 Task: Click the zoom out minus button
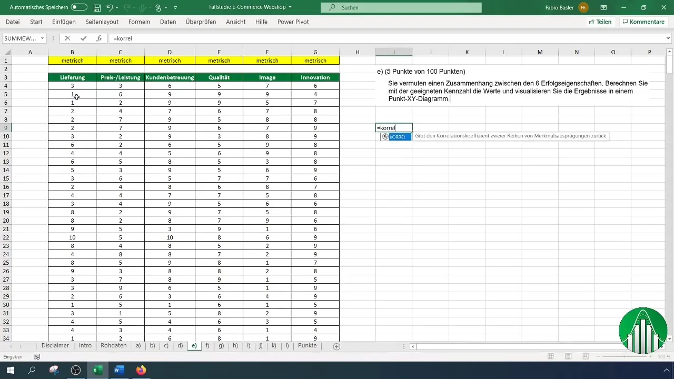[x=598, y=357]
